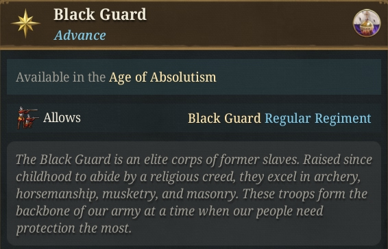
Task: Click the italic description text box
Action: pyautogui.click(x=194, y=193)
